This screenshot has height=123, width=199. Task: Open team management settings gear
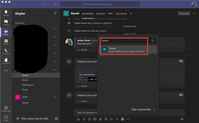click(x=56, y=118)
